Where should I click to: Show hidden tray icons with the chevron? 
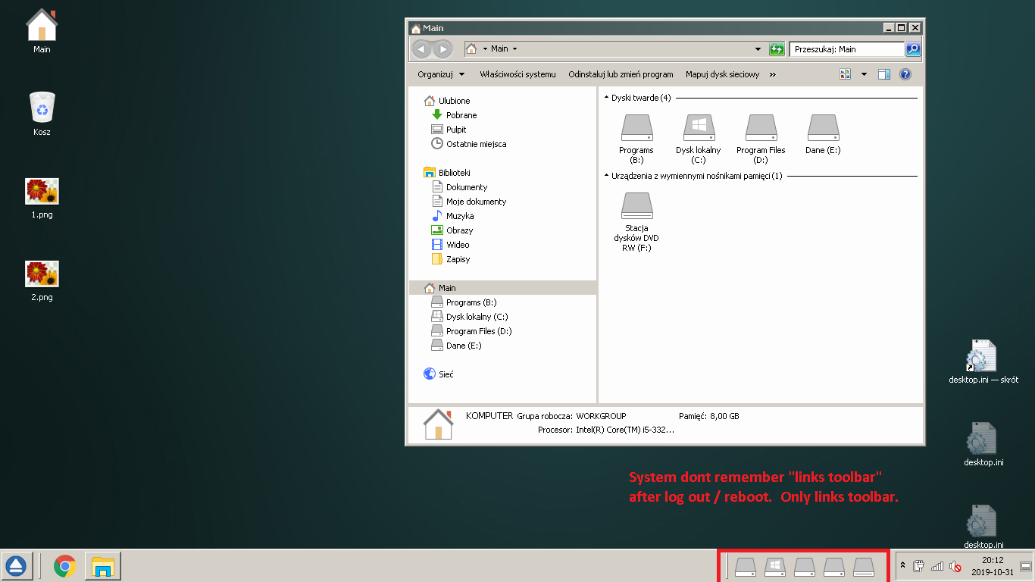click(x=902, y=566)
